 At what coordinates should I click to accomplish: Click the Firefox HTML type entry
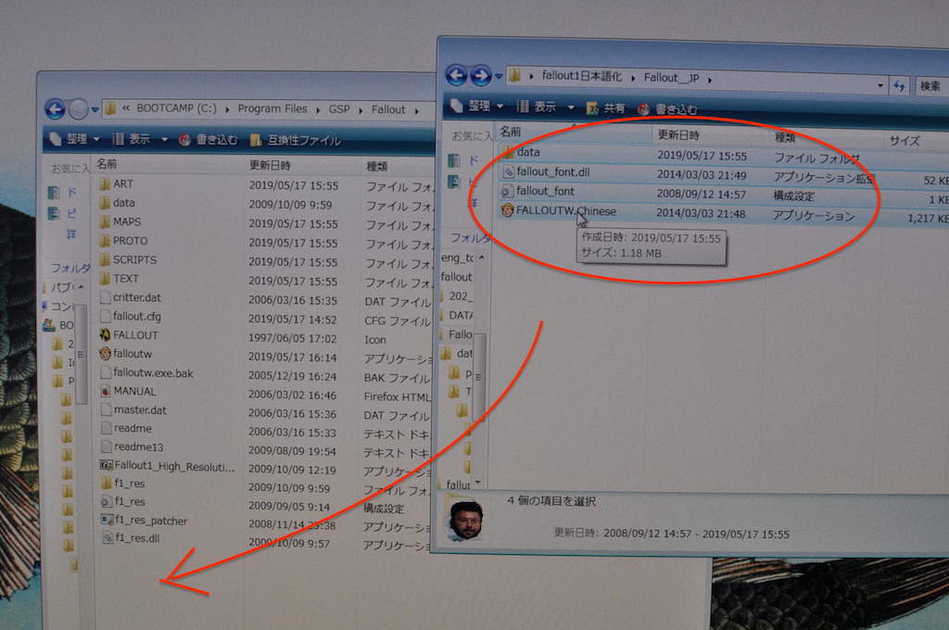[x=397, y=397]
